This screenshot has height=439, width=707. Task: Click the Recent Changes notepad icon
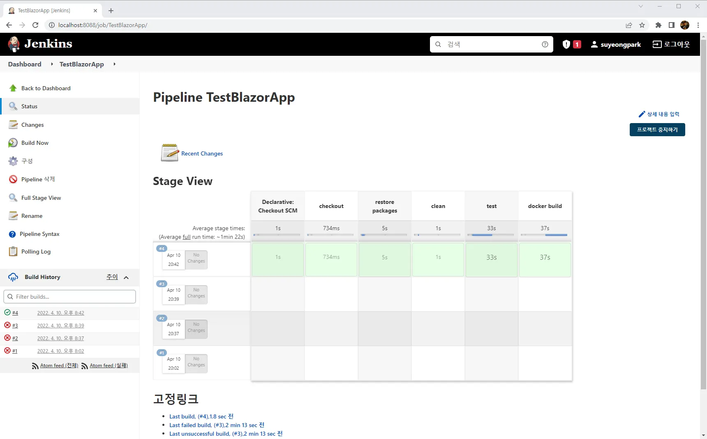click(170, 153)
